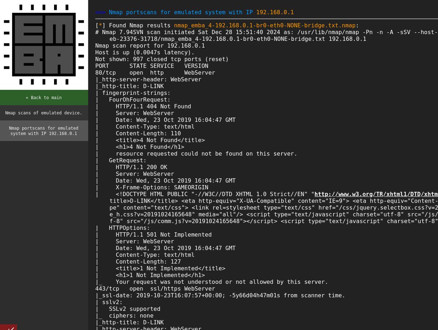Click "HTTP/1.1 200 OK" line

[141, 167]
